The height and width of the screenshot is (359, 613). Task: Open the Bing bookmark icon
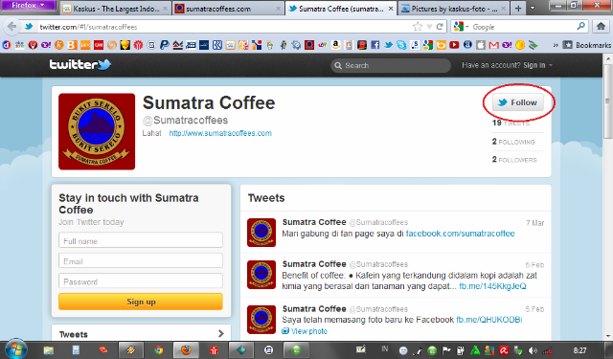441,45
